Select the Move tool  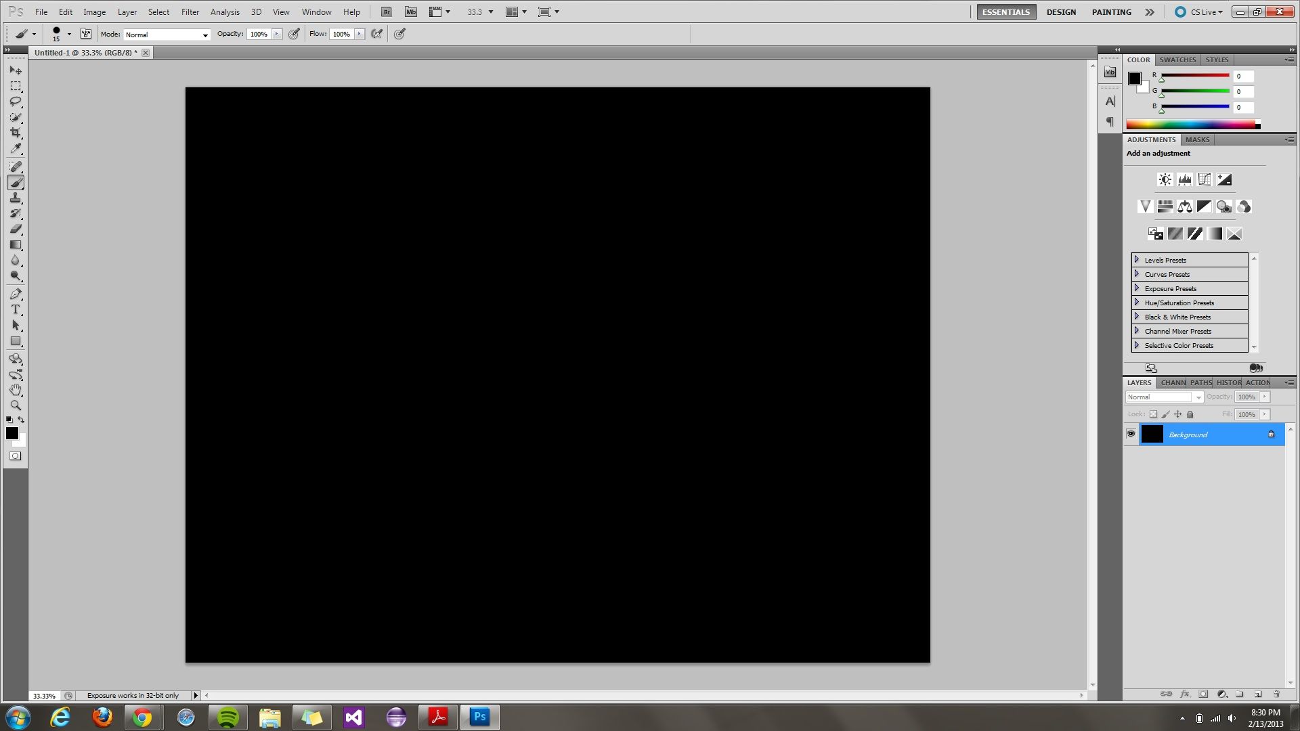point(16,70)
